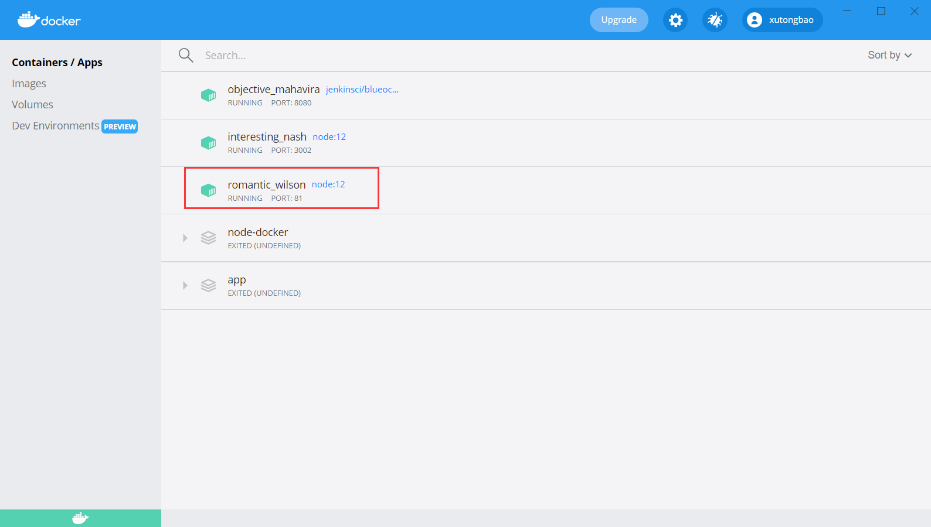Select the interesting_nash container name
The width and height of the screenshot is (931, 527).
pyautogui.click(x=267, y=137)
